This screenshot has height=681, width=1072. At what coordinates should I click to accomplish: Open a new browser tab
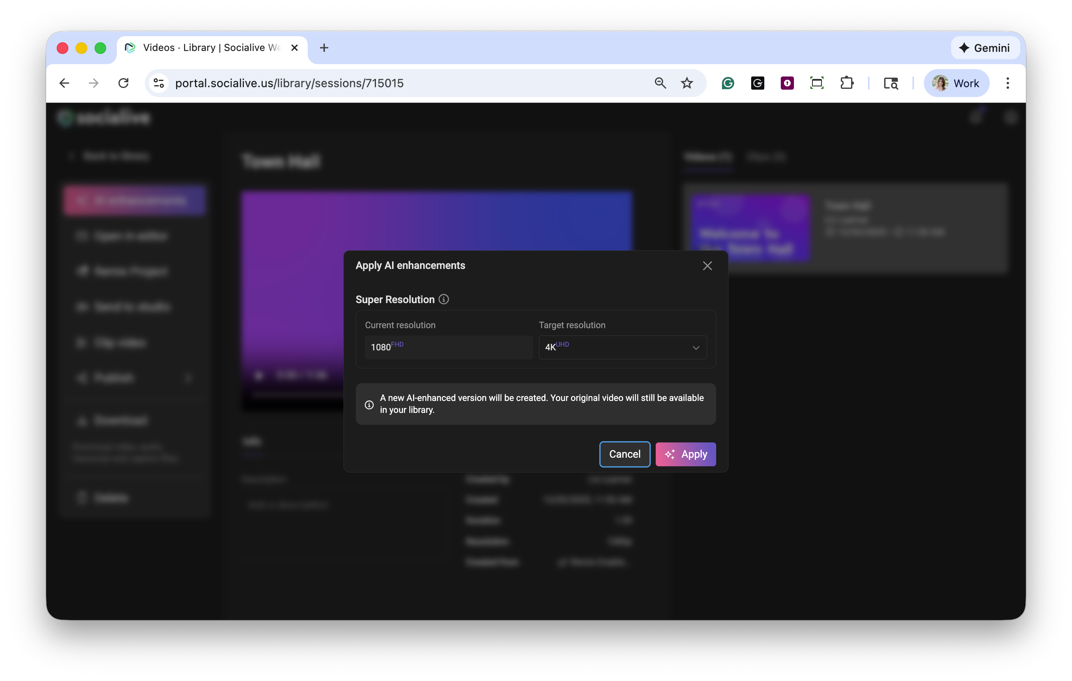pyautogui.click(x=324, y=48)
